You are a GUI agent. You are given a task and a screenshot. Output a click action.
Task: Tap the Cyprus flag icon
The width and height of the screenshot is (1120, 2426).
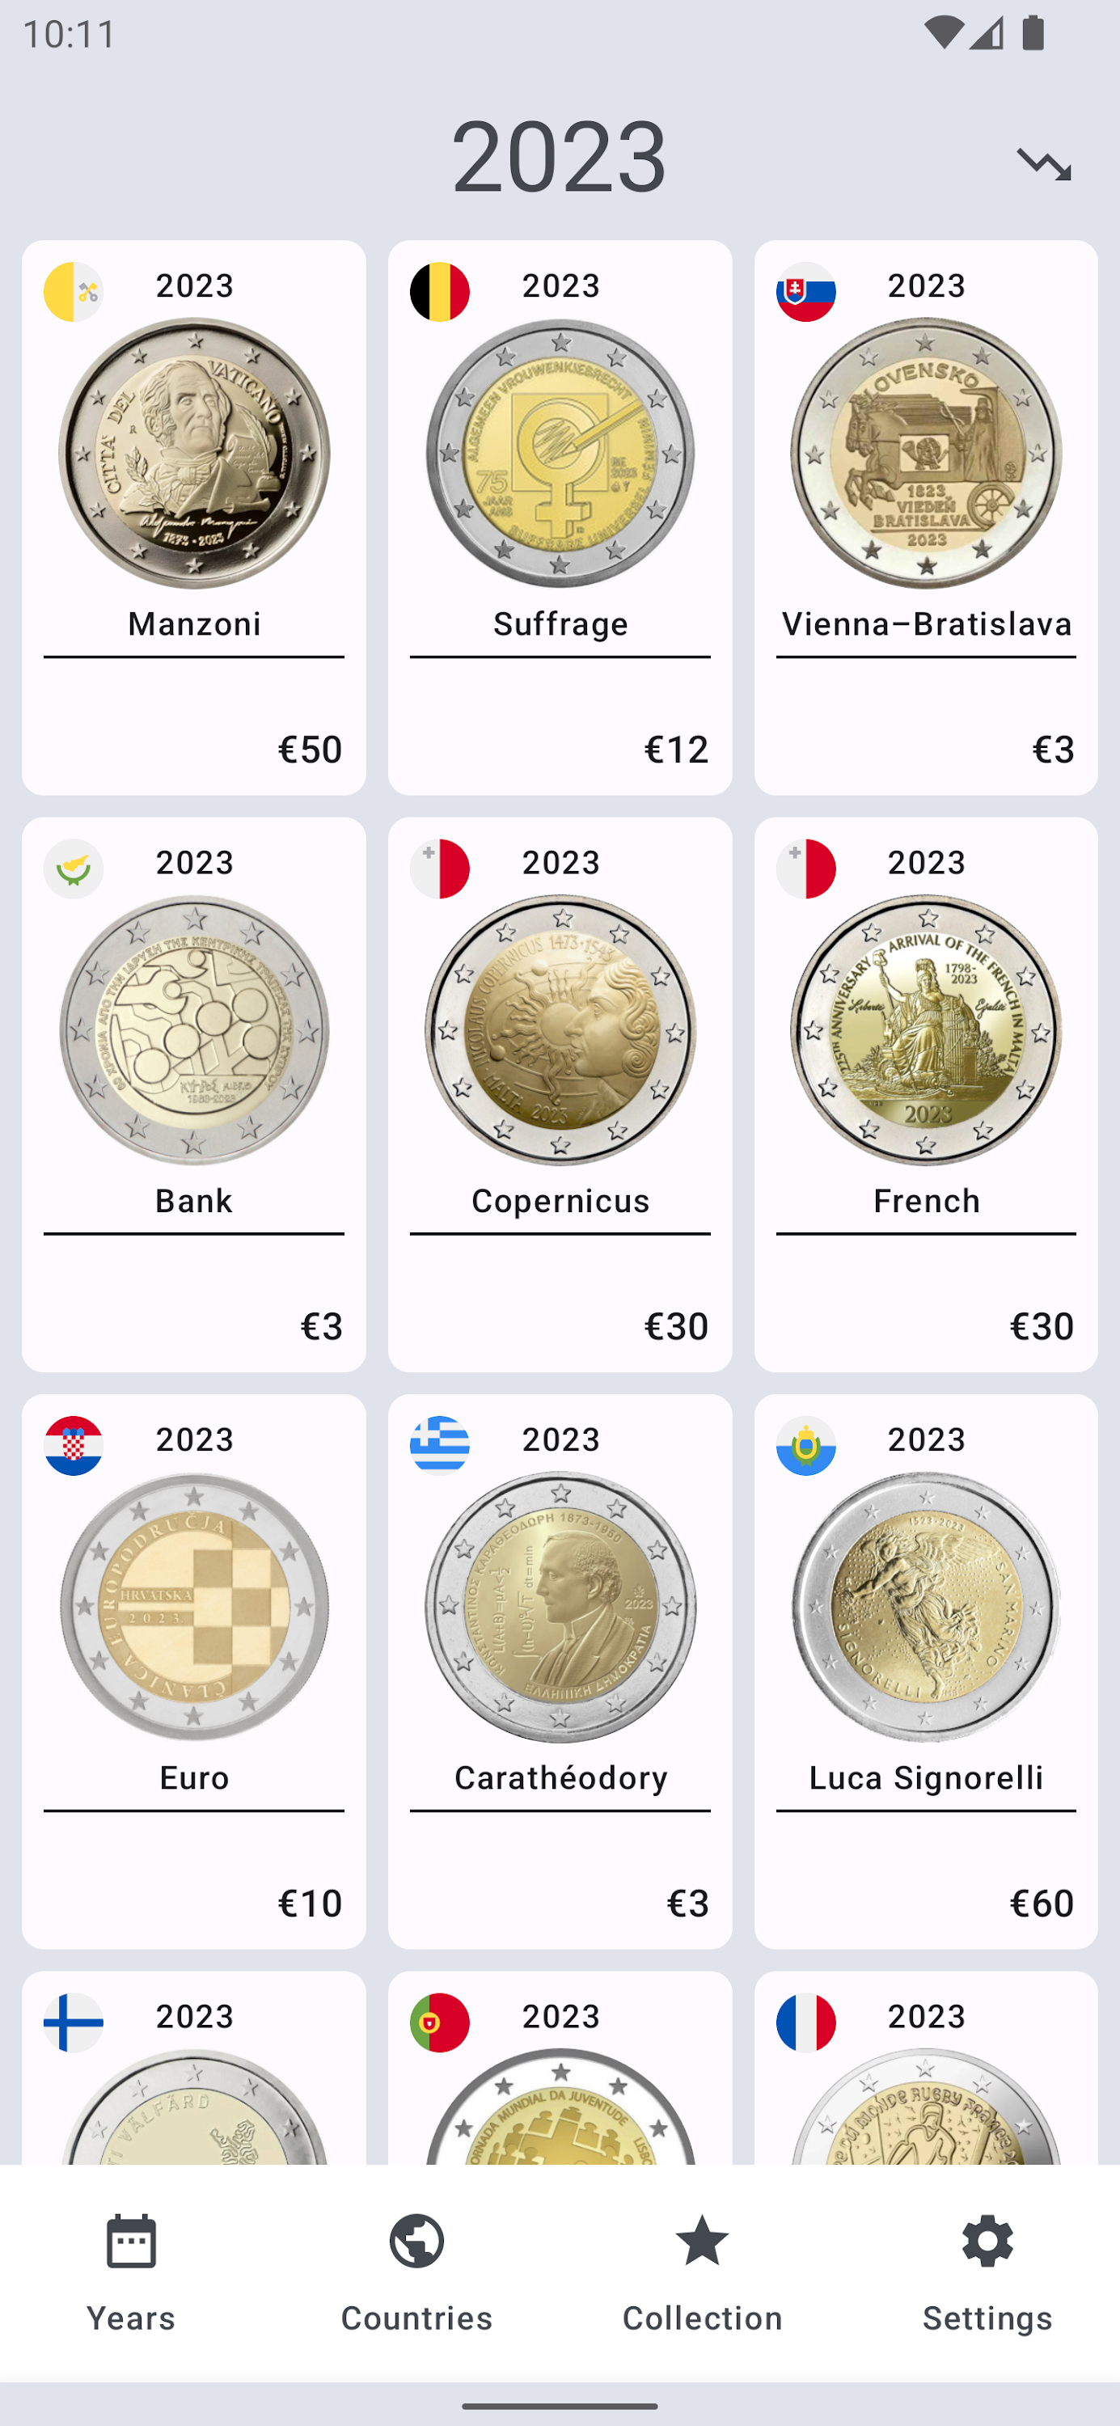click(74, 869)
